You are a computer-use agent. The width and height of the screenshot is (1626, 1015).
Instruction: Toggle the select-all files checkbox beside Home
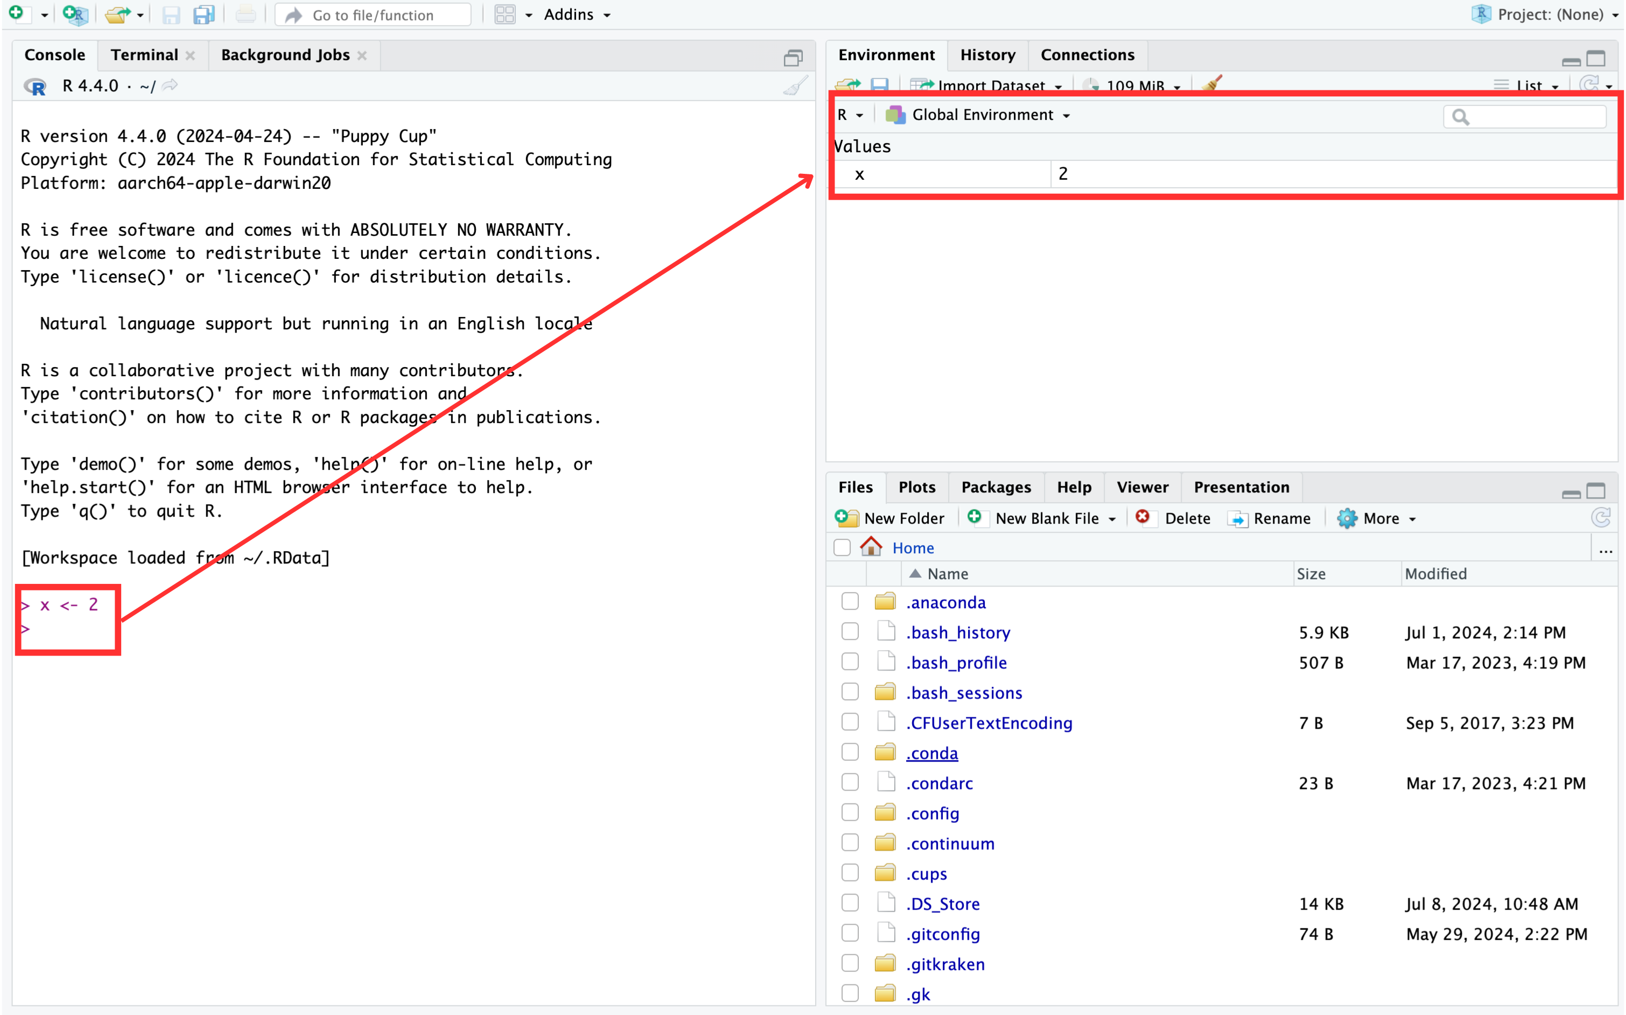click(x=842, y=547)
